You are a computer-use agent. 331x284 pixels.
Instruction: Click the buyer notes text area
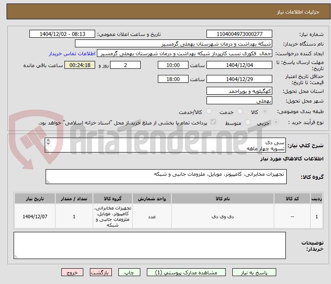pyautogui.click(x=149, y=245)
